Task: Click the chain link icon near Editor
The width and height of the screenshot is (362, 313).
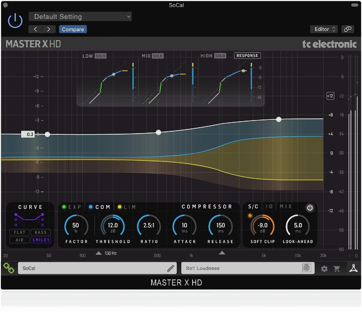Action: click(x=348, y=29)
